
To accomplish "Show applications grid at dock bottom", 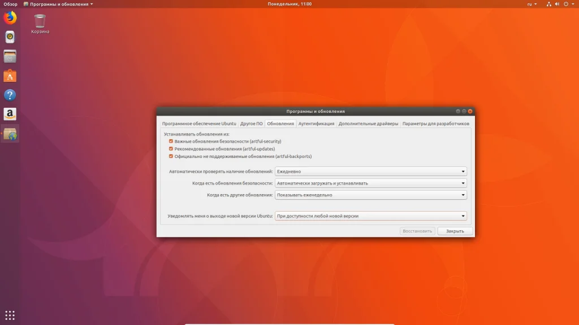I will [10, 315].
